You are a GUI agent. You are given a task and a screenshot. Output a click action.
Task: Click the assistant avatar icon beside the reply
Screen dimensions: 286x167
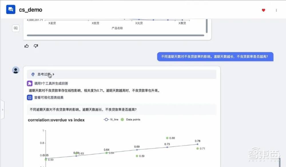[15, 70]
